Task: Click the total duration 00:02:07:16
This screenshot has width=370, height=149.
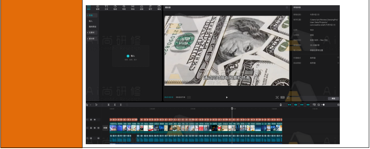Action: [x=180, y=97]
